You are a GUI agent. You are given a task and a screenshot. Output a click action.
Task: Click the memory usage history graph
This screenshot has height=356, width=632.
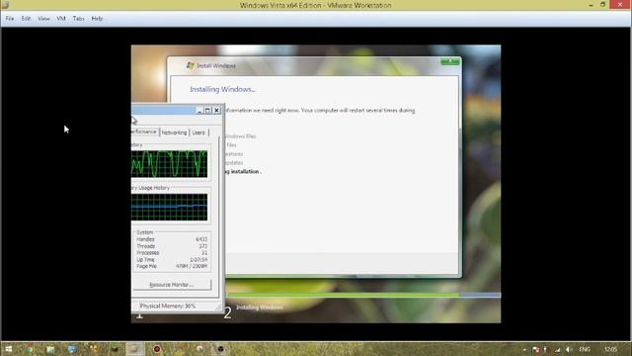point(169,207)
